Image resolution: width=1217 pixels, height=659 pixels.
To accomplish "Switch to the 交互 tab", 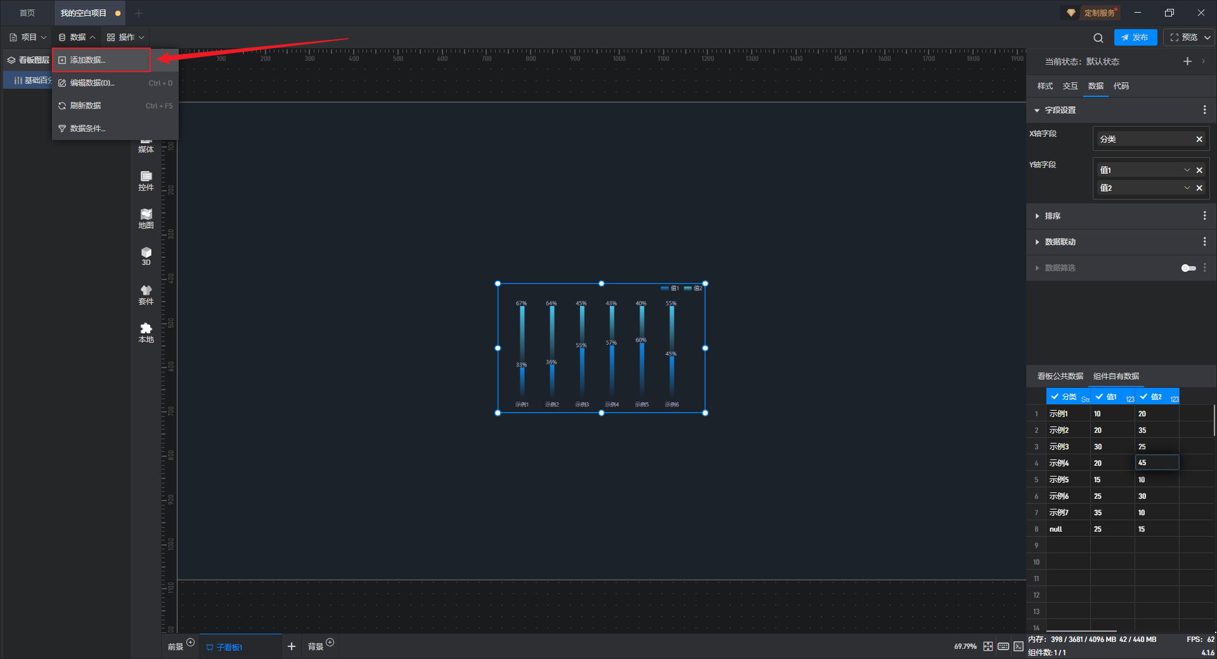I will pos(1071,86).
